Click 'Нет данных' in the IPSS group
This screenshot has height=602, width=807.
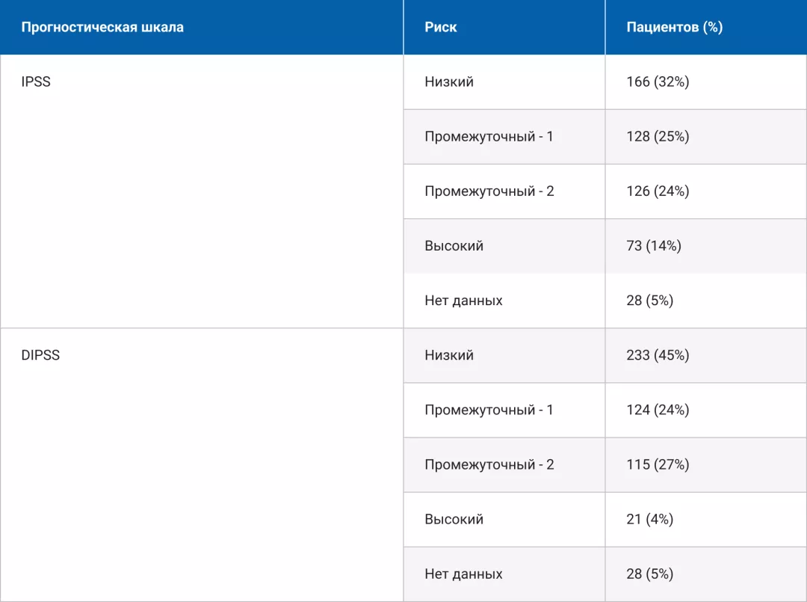[x=463, y=301]
